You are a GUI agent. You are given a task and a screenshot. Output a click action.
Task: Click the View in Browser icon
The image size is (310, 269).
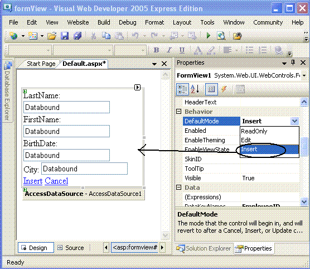[x=221, y=36]
